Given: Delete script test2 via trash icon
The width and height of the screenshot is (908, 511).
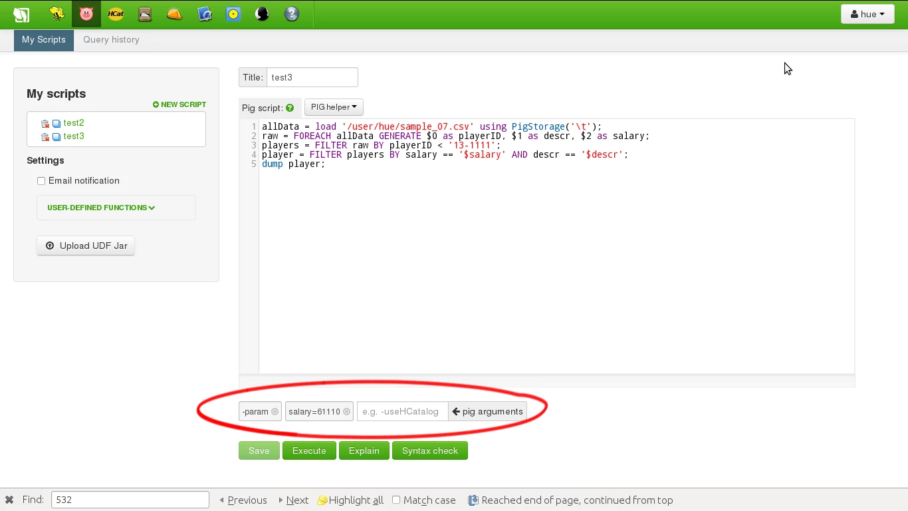Looking at the screenshot, I should [45, 123].
